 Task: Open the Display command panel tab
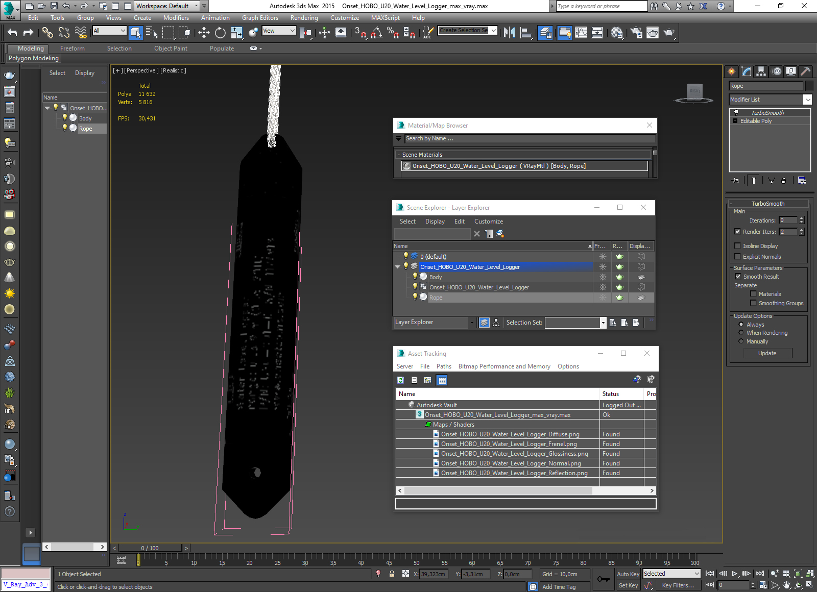pyautogui.click(x=791, y=71)
